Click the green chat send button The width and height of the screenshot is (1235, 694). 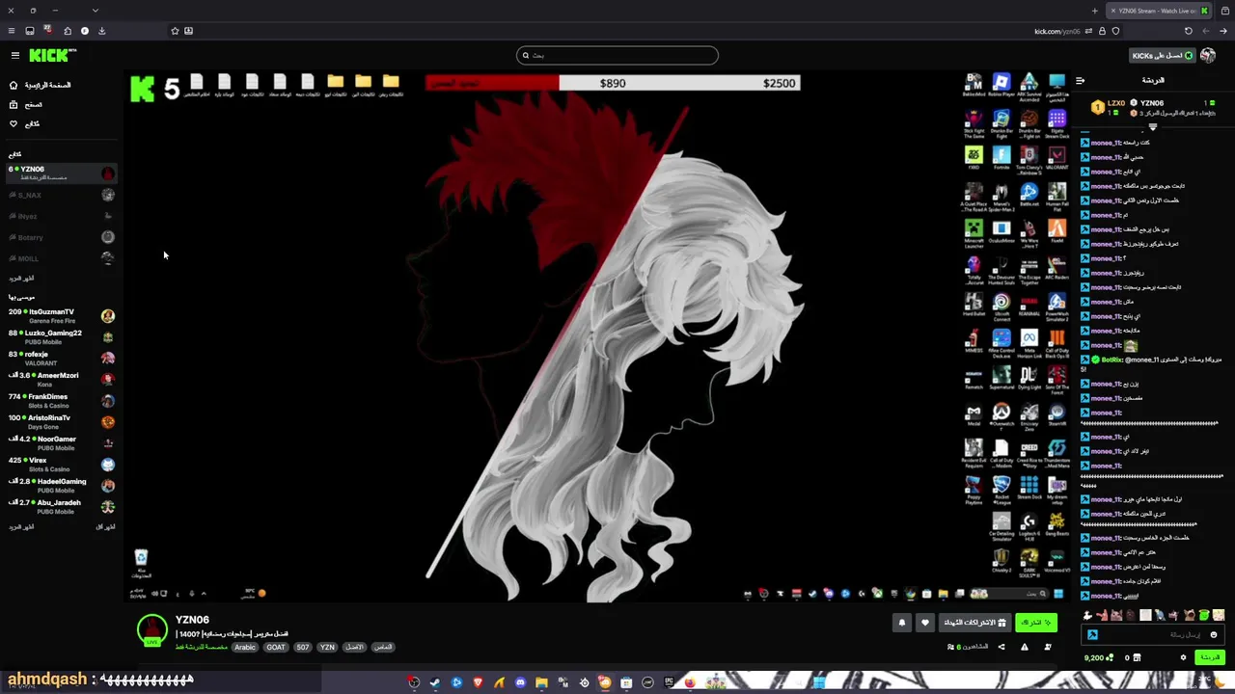click(1208, 657)
